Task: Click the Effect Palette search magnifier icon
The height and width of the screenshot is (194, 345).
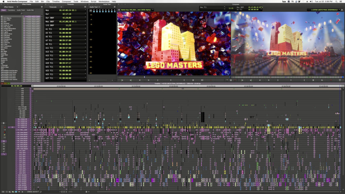Action: click(x=22, y=13)
